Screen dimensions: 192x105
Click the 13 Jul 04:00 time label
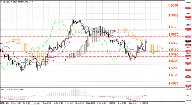144,103
